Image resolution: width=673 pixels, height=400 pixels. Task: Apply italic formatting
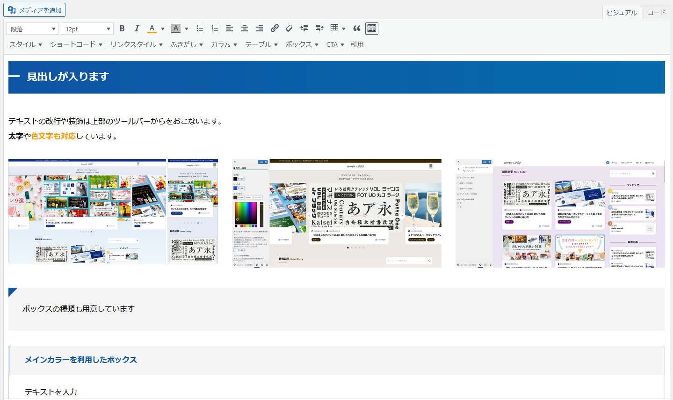tap(137, 29)
